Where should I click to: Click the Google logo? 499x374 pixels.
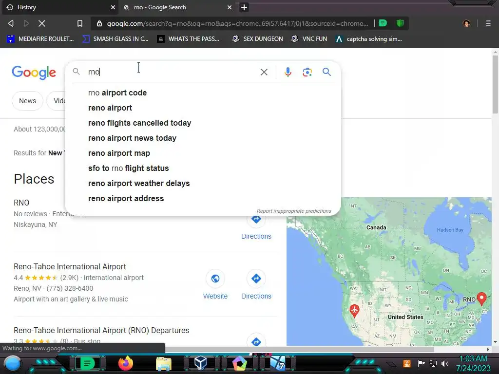click(x=34, y=73)
